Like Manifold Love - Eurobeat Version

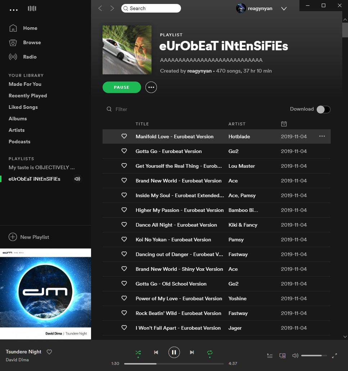[124, 136]
